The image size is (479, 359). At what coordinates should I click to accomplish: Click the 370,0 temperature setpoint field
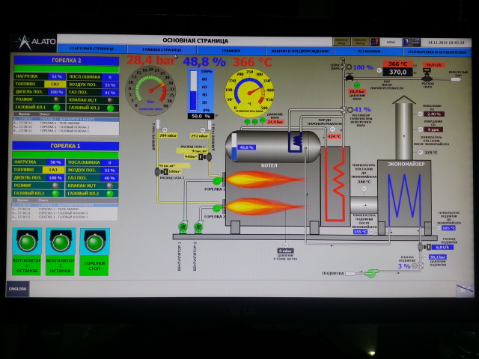tap(397, 73)
